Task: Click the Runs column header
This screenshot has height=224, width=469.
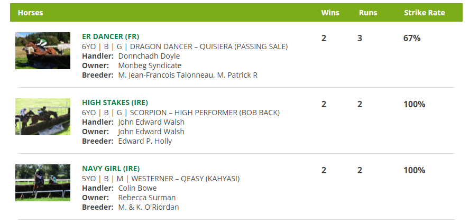Action: click(x=368, y=13)
